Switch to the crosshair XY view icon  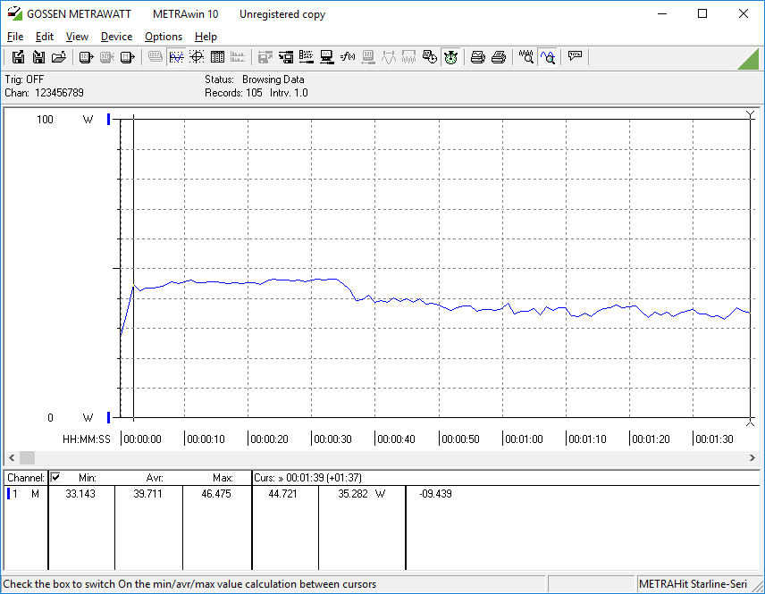click(197, 57)
